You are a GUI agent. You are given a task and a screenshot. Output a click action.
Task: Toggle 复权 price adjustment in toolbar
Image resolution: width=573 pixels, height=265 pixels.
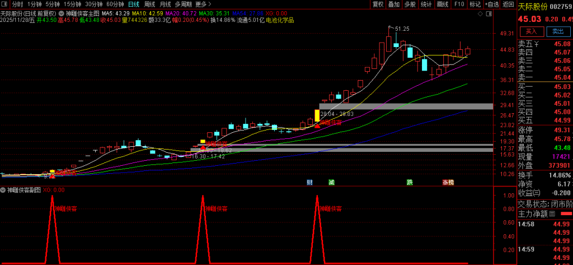[378, 4]
